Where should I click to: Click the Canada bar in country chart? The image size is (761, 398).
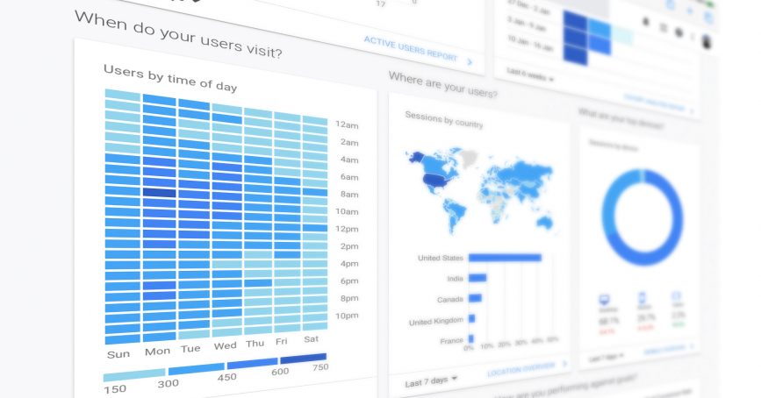[x=475, y=298]
